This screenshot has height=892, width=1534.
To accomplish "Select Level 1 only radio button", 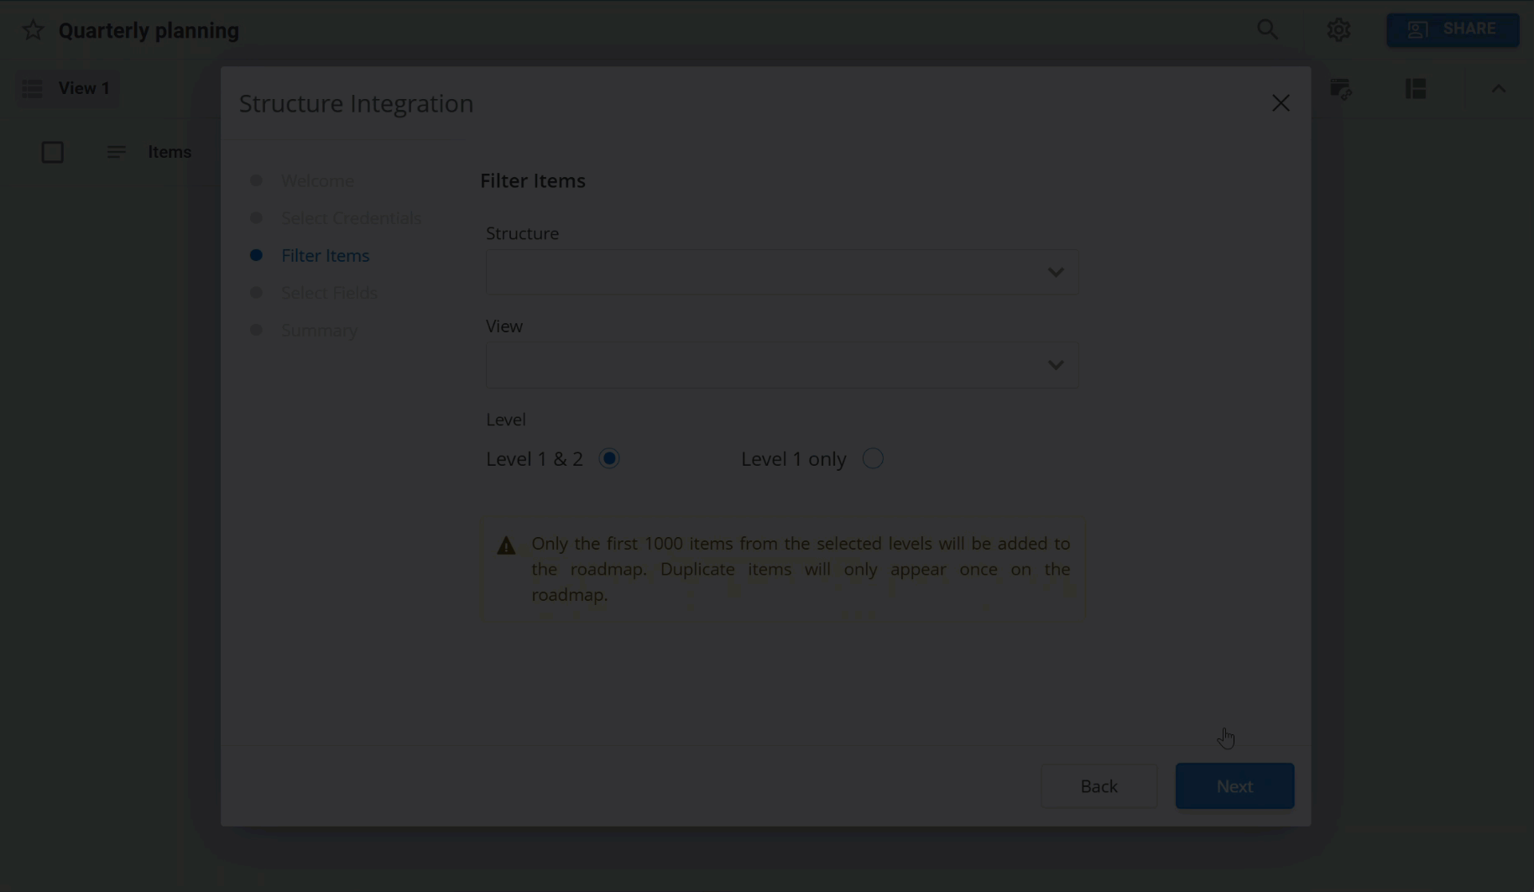I will [873, 459].
